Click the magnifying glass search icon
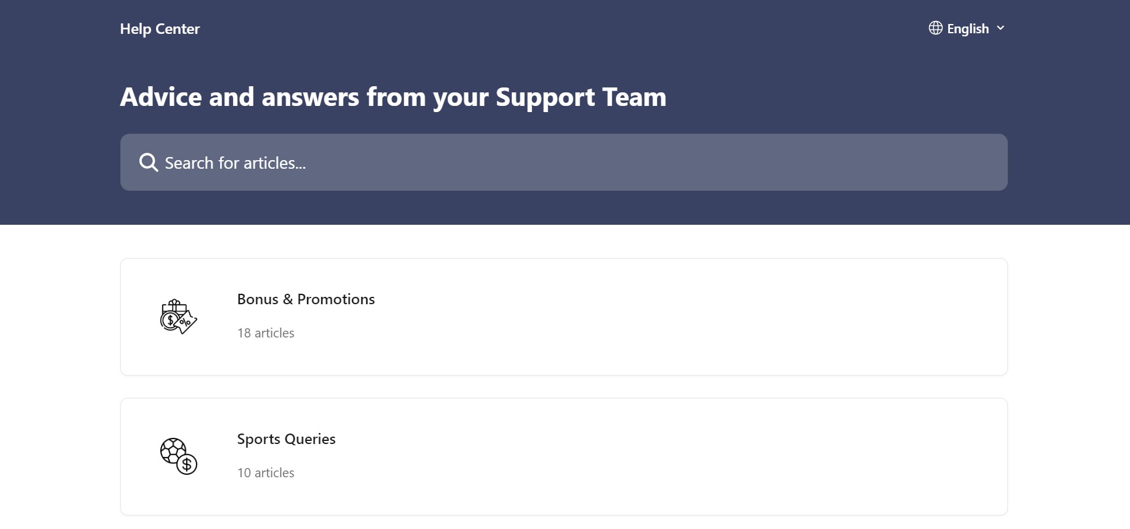This screenshot has width=1130, height=529. [x=149, y=163]
